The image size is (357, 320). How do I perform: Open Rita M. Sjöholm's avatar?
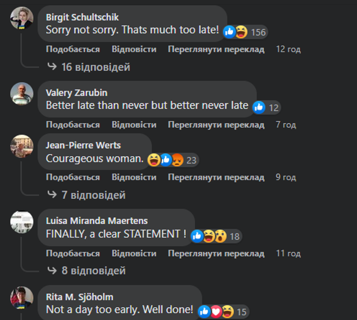pos(22,297)
